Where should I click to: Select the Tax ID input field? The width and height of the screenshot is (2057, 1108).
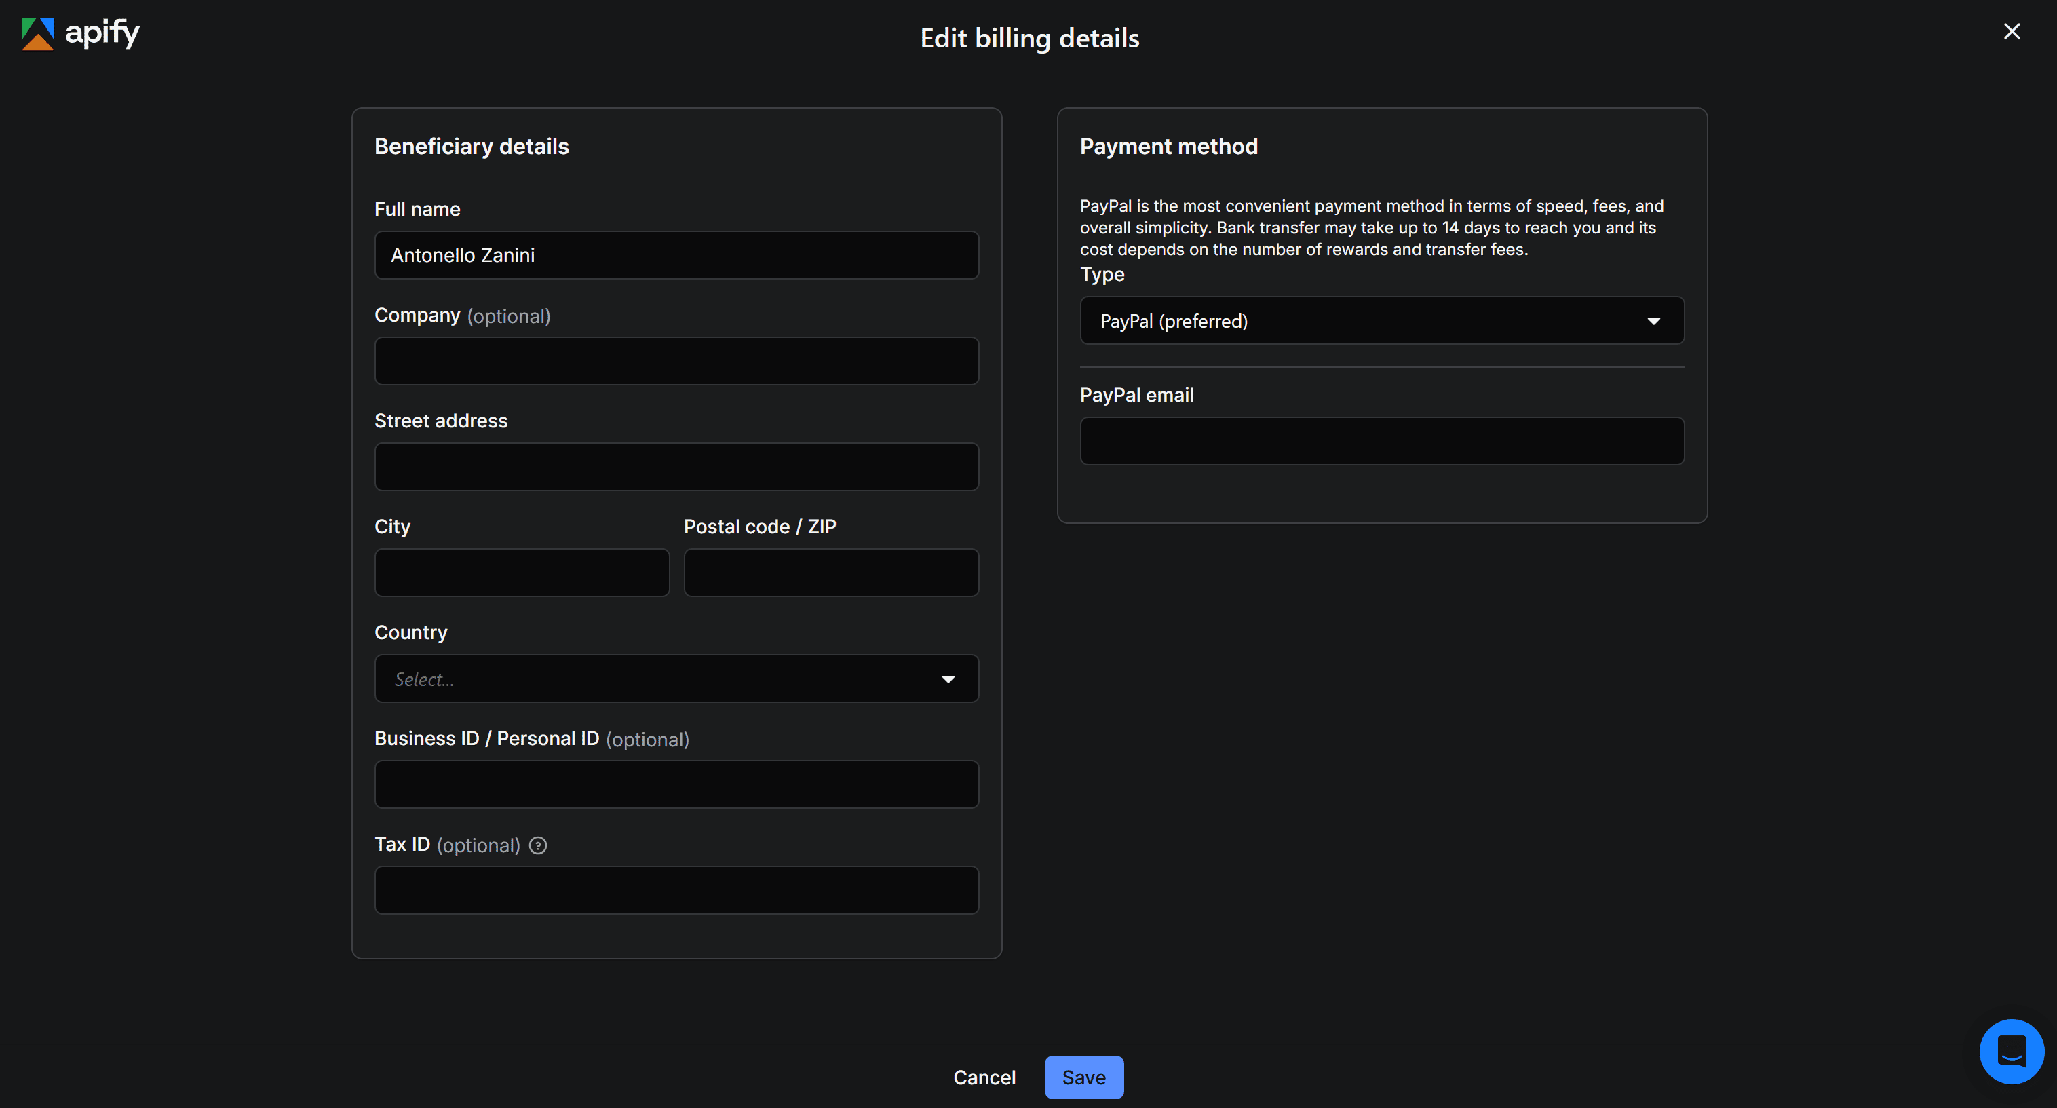tap(676, 889)
